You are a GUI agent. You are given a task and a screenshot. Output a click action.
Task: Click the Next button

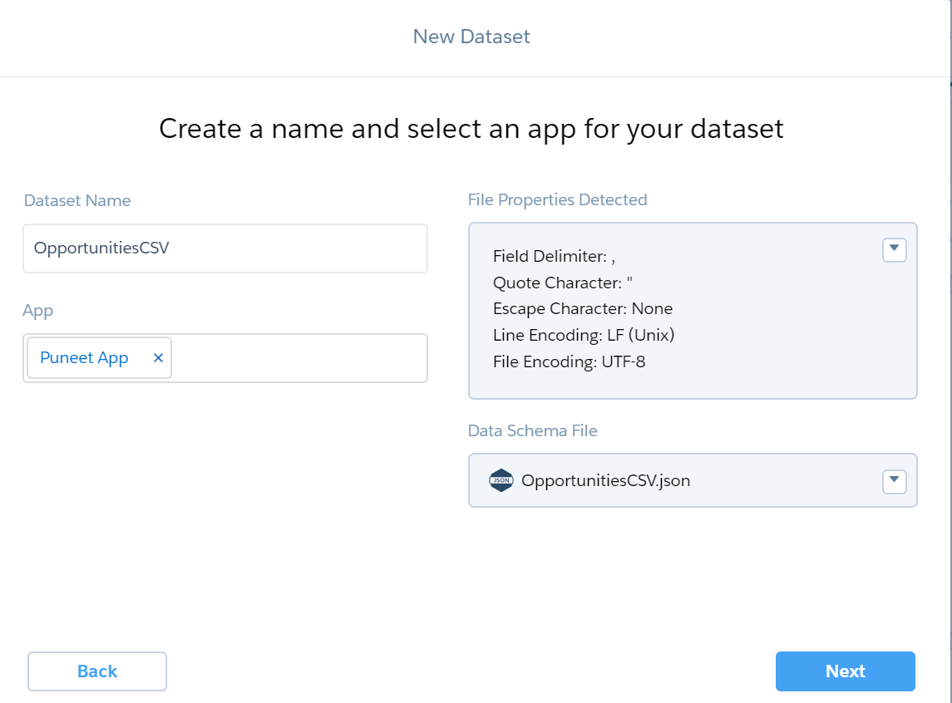(845, 671)
